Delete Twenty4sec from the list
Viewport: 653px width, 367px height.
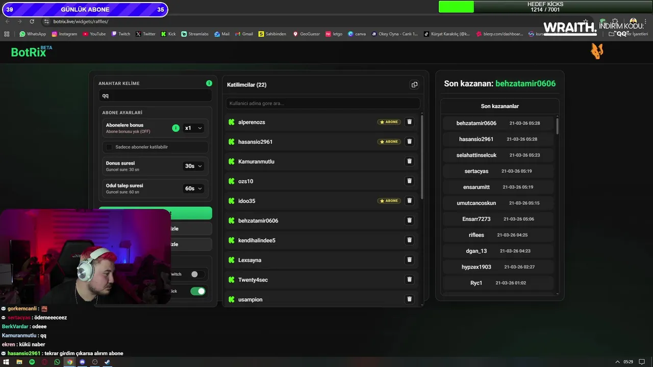pyautogui.click(x=409, y=280)
